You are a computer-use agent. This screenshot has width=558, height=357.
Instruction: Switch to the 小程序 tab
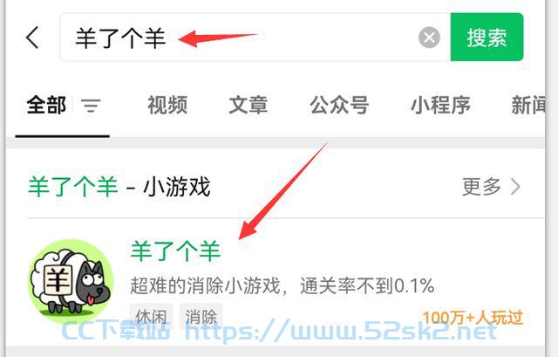[x=440, y=105]
